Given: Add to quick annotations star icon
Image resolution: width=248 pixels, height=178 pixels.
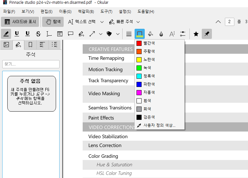Looking at the screenshot, I should [196, 34].
